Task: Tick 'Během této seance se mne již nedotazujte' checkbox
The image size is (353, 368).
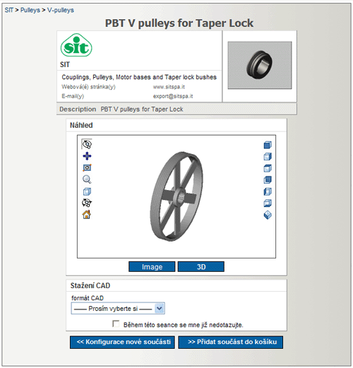Action: [116, 324]
